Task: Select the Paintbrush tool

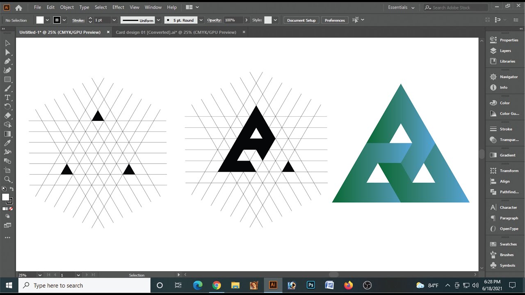Action: tap(7, 88)
